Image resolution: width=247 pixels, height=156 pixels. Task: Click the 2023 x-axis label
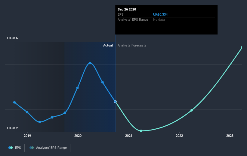point(230,136)
